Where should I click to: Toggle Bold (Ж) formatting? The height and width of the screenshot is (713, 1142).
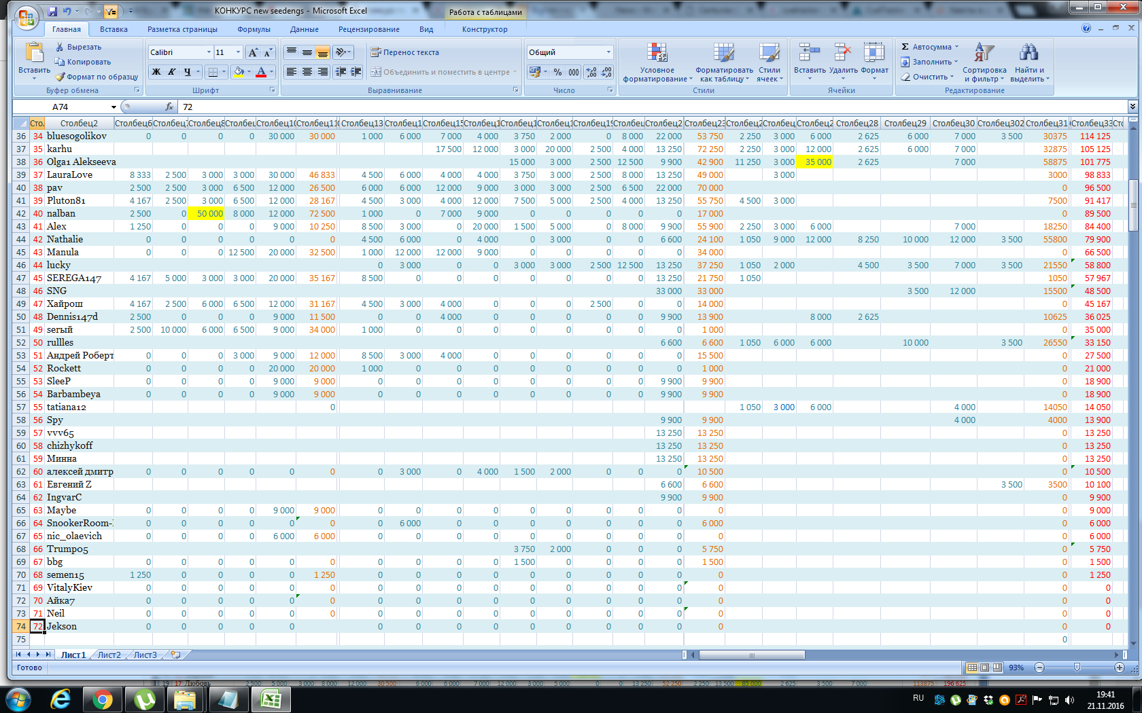point(156,72)
